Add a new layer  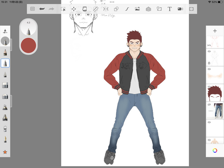click(215, 31)
